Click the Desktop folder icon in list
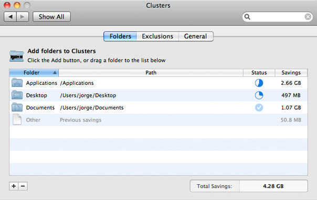317x200 pixels. 17,95
